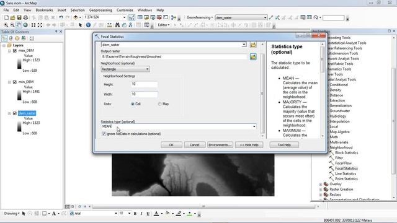Choose the Select Elements arrow tool
Screen dimensions: 397x223
[80, 25]
